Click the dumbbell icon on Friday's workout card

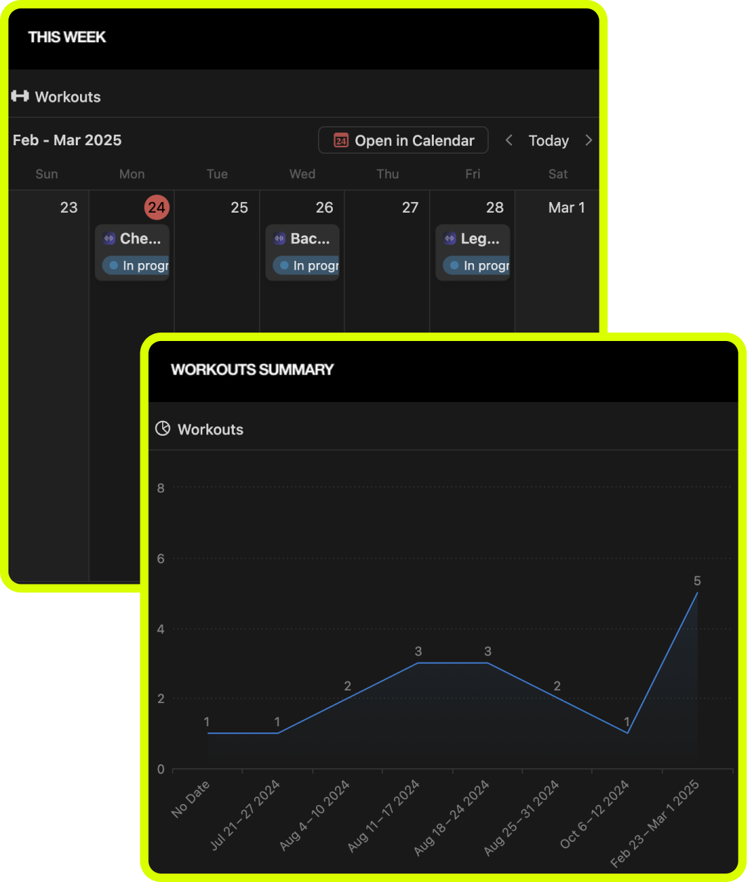point(450,239)
